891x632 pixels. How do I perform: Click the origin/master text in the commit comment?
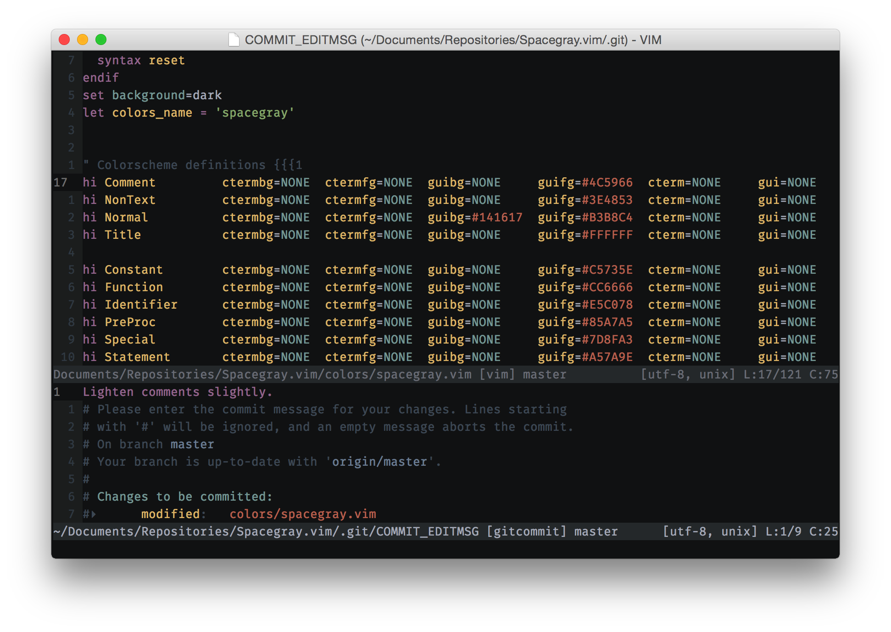[x=379, y=462]
